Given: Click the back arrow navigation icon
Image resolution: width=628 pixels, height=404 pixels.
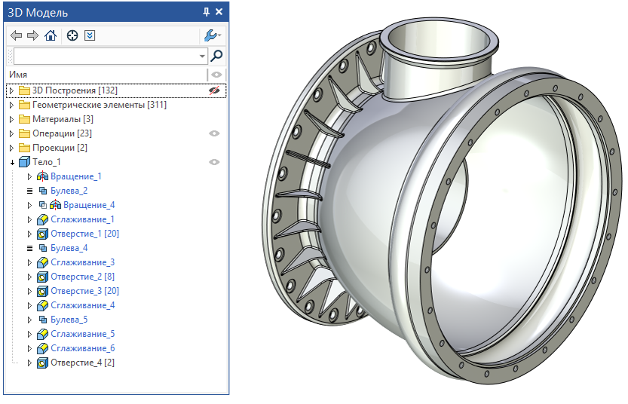Looking at the screenshot, I should pyautogui.click(x=16, y=35).
